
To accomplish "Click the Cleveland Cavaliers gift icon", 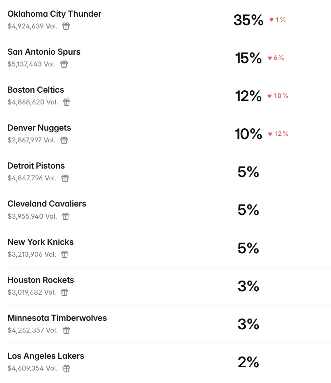I will coord(66,216).
